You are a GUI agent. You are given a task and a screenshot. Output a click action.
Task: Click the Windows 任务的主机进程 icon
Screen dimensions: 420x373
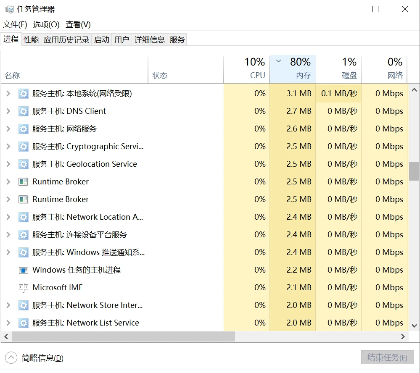point(24,270)
